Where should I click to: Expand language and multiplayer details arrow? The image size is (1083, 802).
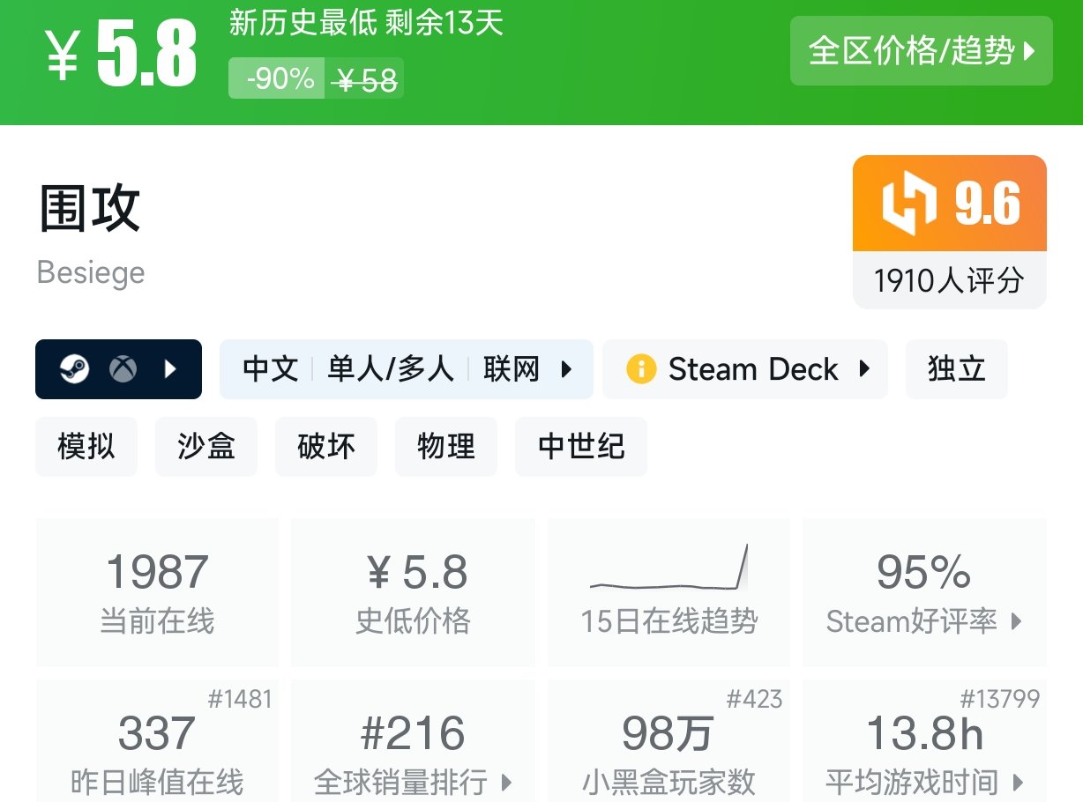pyautogui.click(x=567, y=369)
